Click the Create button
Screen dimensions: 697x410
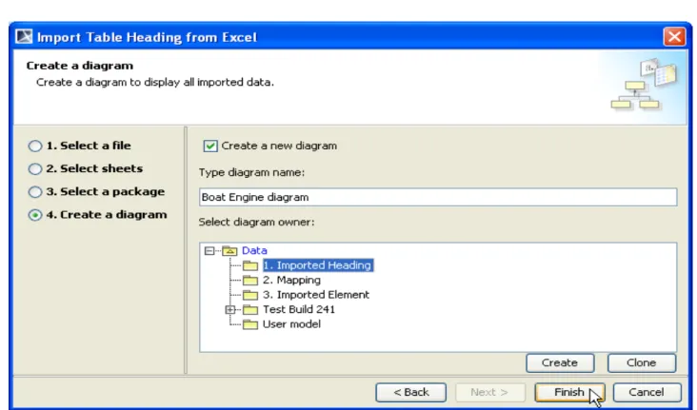coord(560,363)
